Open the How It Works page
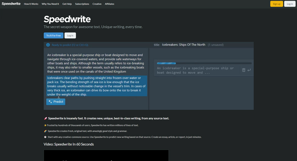 pyautogui.click(x=31, y=4)
